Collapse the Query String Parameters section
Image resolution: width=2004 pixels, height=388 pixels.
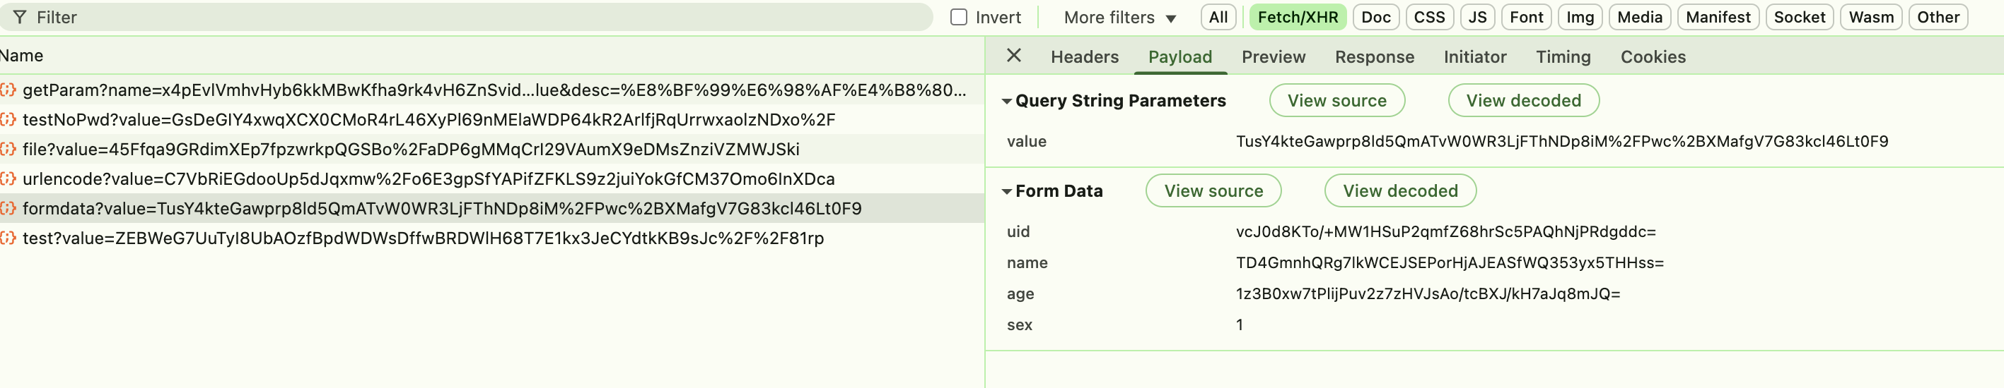tap(1007, 101)
